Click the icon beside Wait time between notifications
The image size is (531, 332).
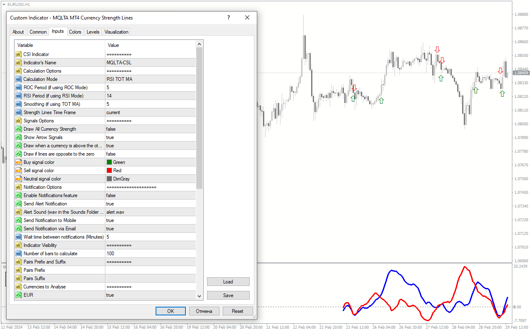pyautogui.click(x=18, y=237)
